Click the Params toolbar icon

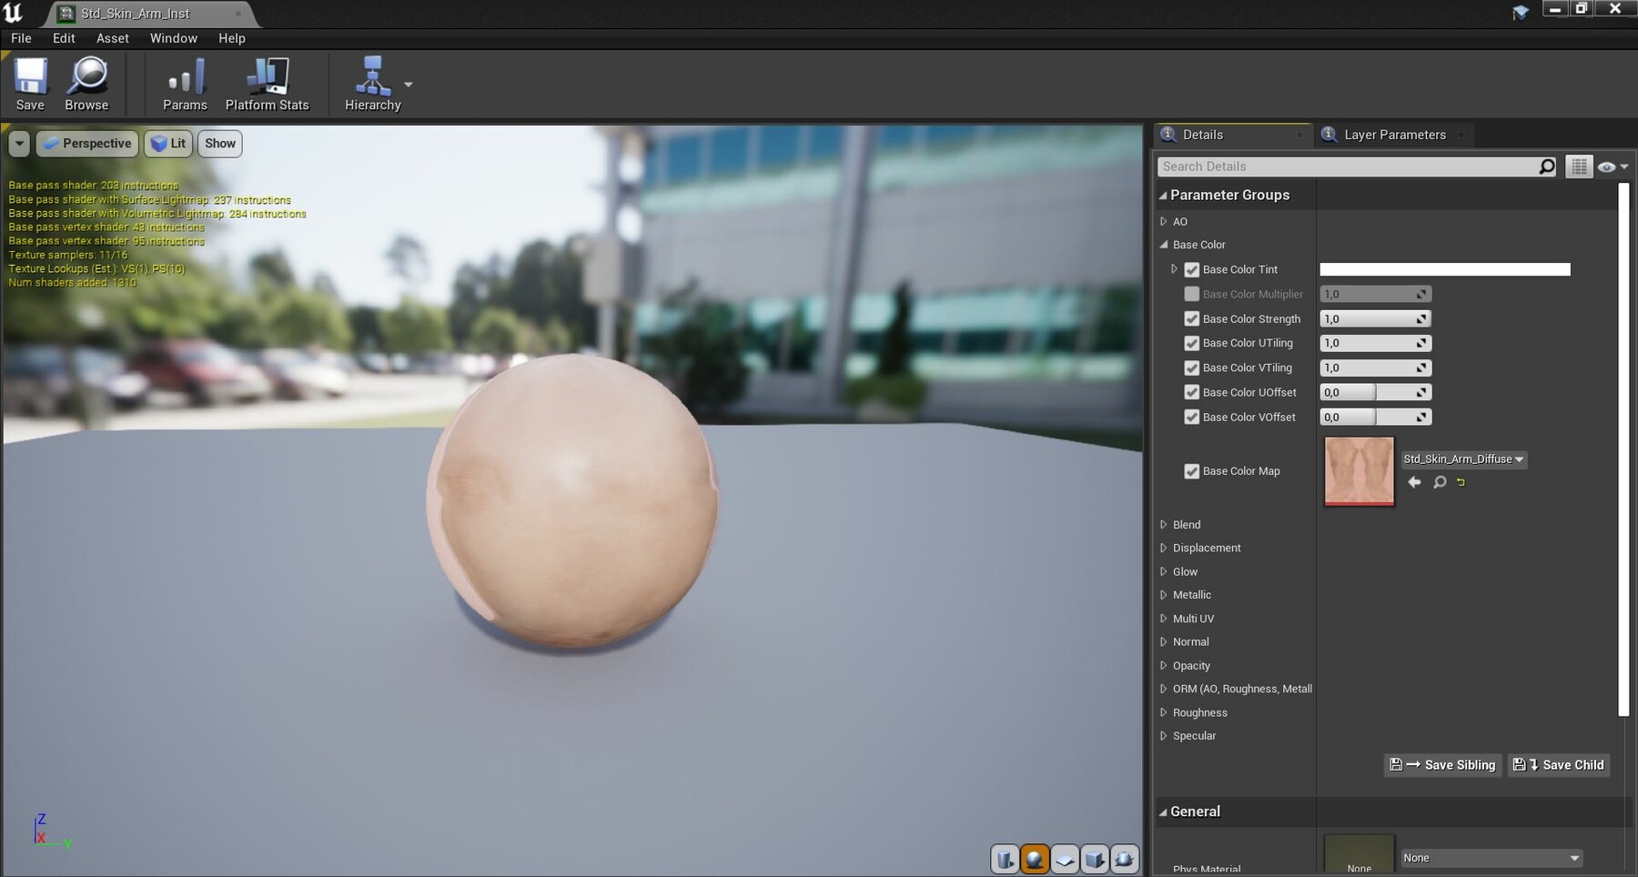(185, 82)
